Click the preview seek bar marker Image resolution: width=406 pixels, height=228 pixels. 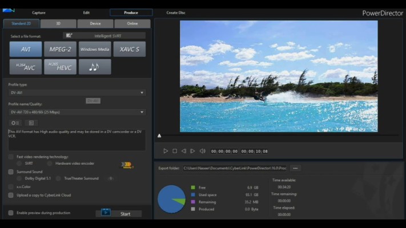[x=159, y=136]
